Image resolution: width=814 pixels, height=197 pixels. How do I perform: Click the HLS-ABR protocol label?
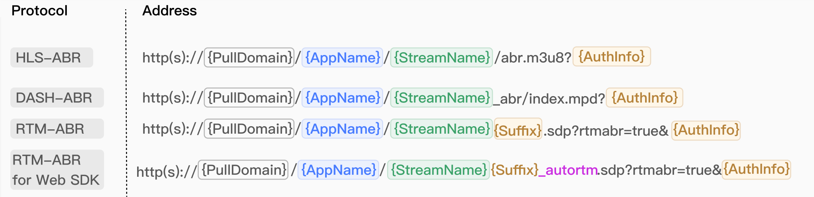pos(52,58)
